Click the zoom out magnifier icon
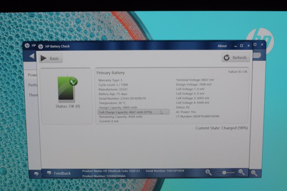Image resolution: width=287 pixels, height=191 pixels. click(x=209, y=172)
